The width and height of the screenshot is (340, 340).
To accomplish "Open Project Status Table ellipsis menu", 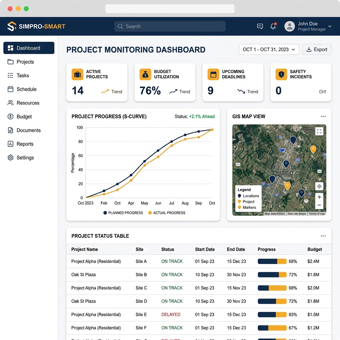I will (x=323, y=236).
